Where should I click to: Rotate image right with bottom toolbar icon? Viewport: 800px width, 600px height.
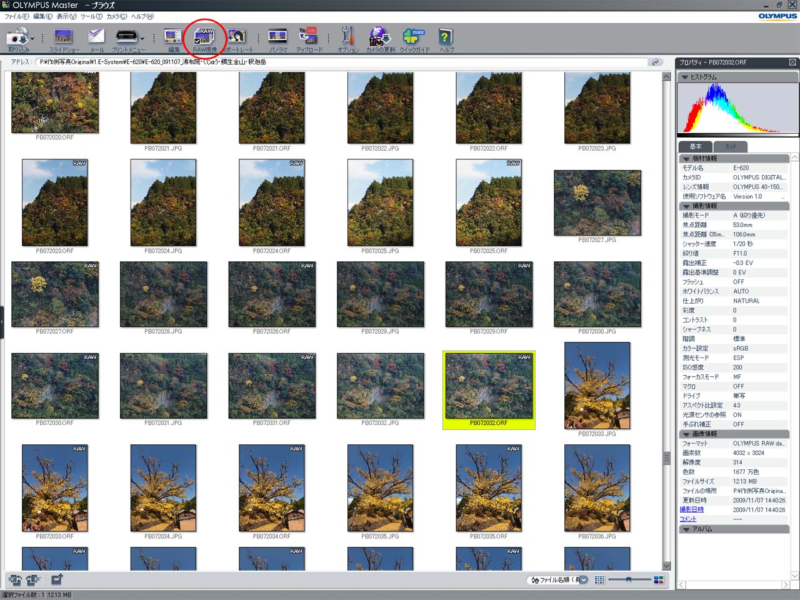tap(33, 580)
